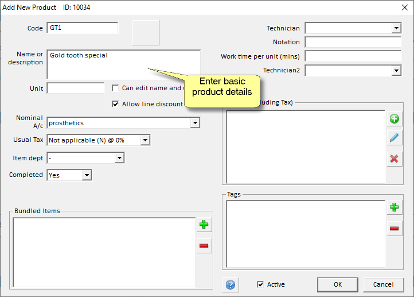Click the Notation input field

(x=353, y=42)
